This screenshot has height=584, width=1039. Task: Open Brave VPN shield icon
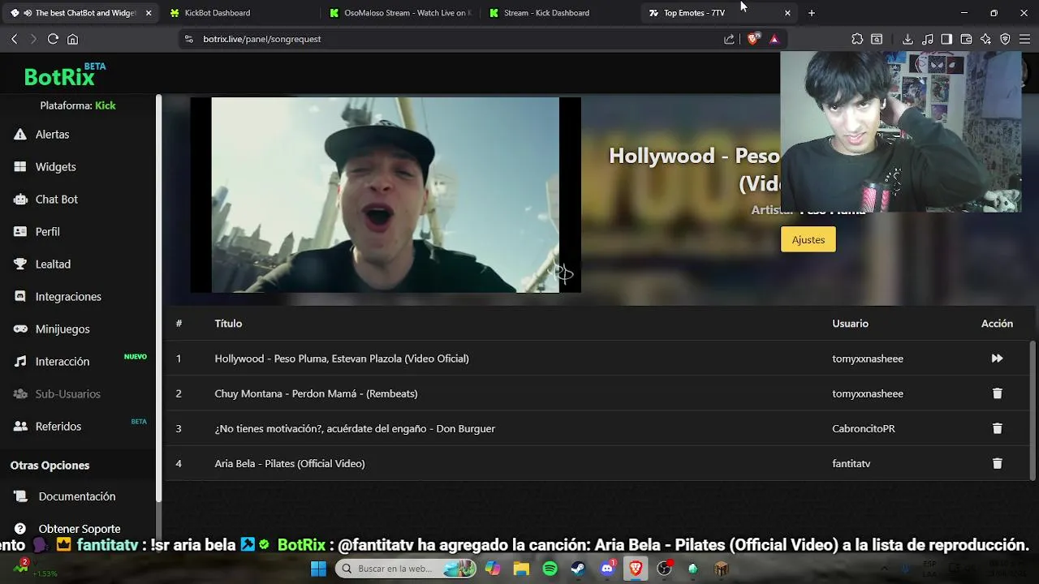click(x=1005, y=39)
